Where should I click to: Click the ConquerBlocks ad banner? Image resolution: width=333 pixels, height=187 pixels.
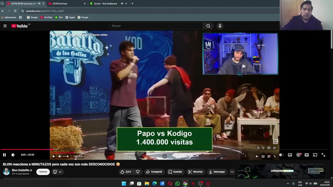(x=282, y=171)
